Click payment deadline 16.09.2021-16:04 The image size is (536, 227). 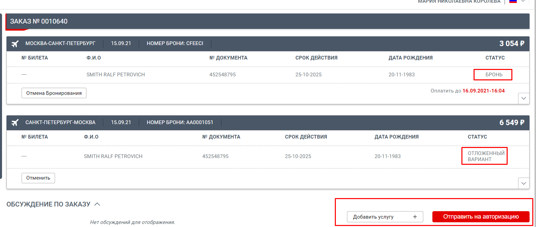click(x=483, y=91)
